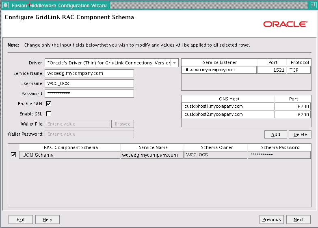Click the 1521 port cell
This screenshot has height=228, width=318.
click(272, 70)
